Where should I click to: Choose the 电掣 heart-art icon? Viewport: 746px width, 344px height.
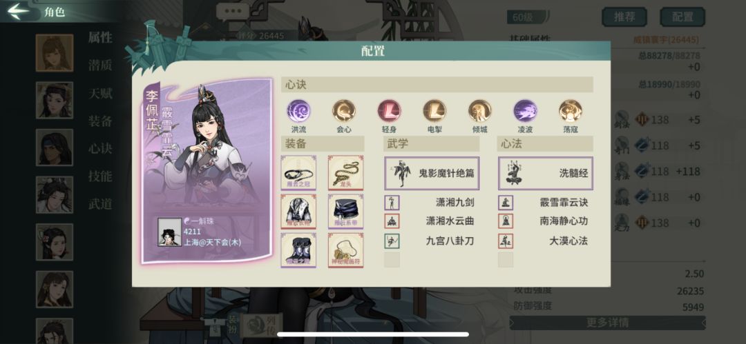434,111
